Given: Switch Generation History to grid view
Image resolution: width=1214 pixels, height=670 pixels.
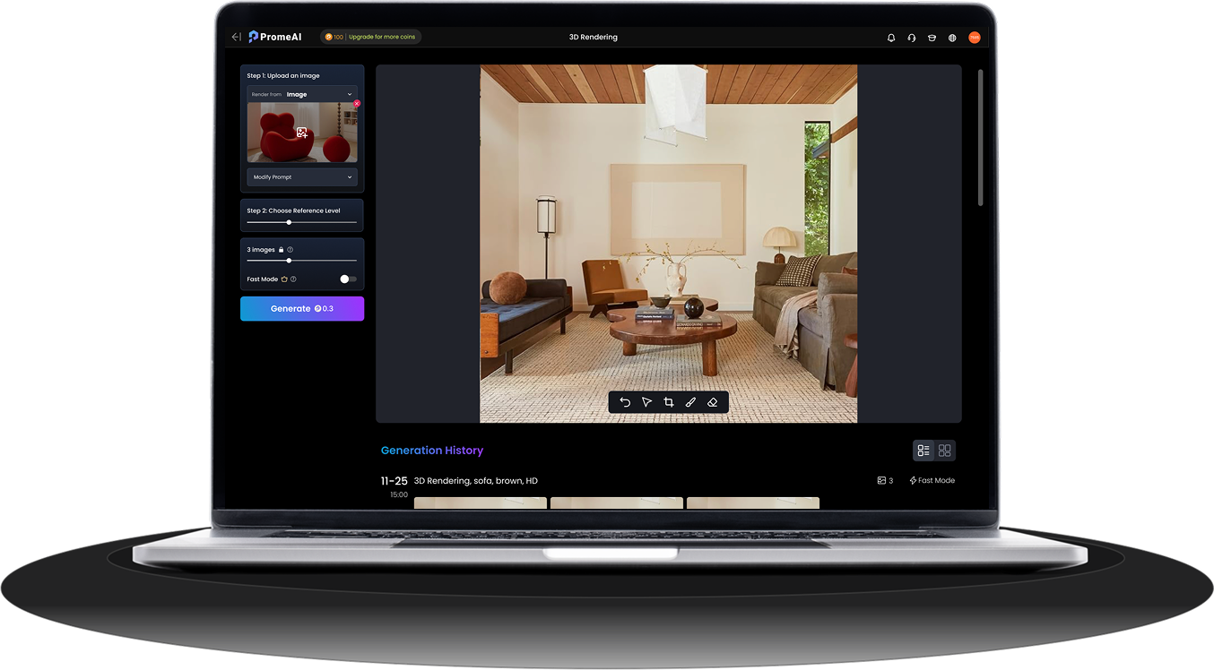Looking at the screenshot, I should (x=945, y=450).
